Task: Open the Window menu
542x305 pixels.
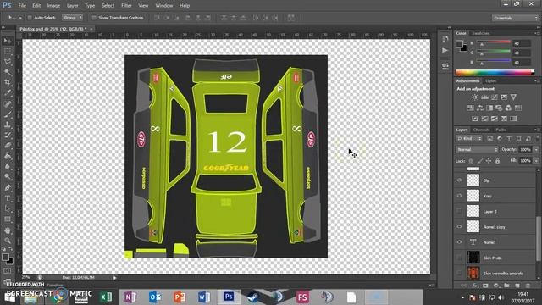Action: click(x=163, y=6)
